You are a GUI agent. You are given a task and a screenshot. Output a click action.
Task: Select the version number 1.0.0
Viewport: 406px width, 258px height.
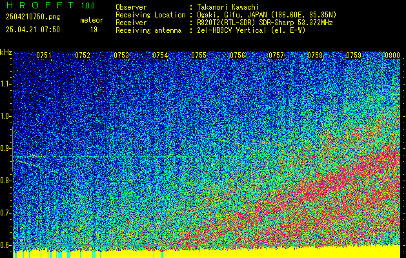coord(88,6)
